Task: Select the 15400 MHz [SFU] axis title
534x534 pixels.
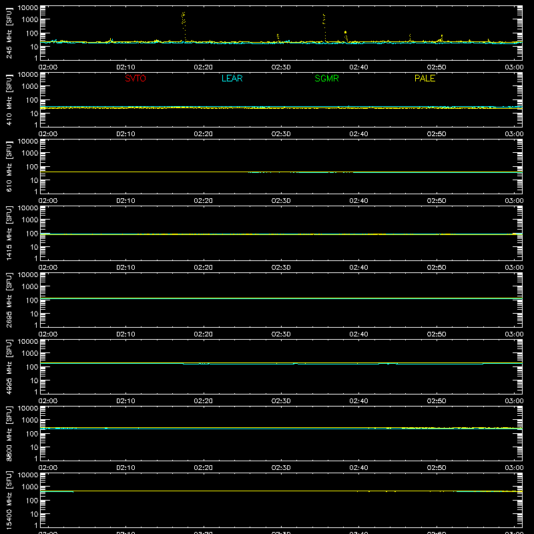Action: click(x=9, y=501)
